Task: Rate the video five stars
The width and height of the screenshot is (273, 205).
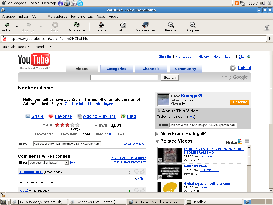Action: 78,125
